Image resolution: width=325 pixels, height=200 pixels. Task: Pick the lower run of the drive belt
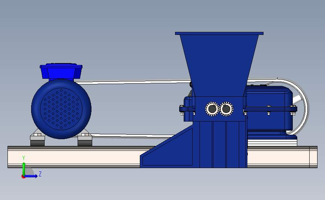coord(133,136)
